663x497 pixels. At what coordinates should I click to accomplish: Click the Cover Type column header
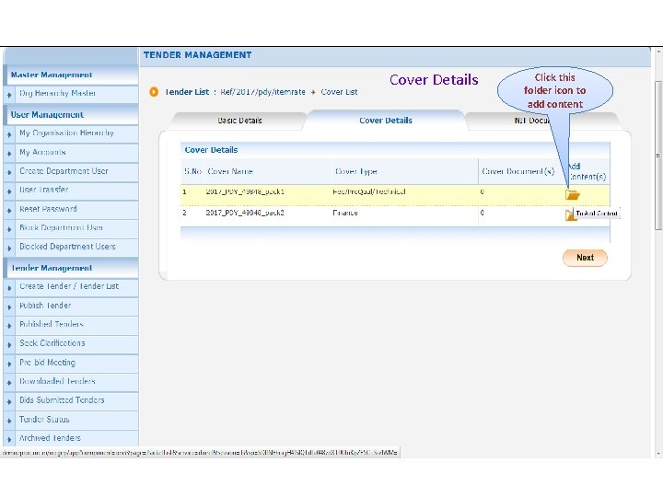pos(355,171)
